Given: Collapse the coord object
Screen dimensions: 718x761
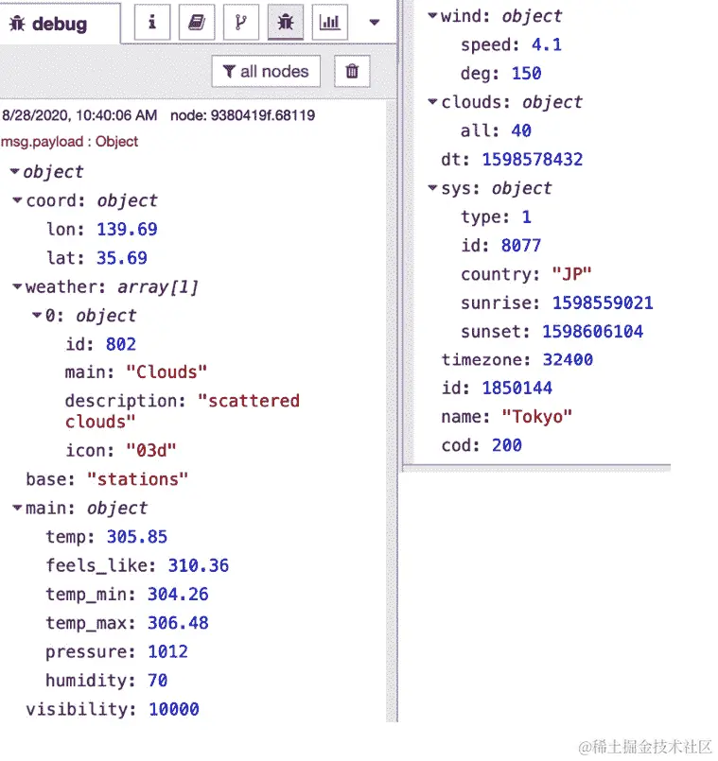Looking at the screenshot, I should (17, 200).
